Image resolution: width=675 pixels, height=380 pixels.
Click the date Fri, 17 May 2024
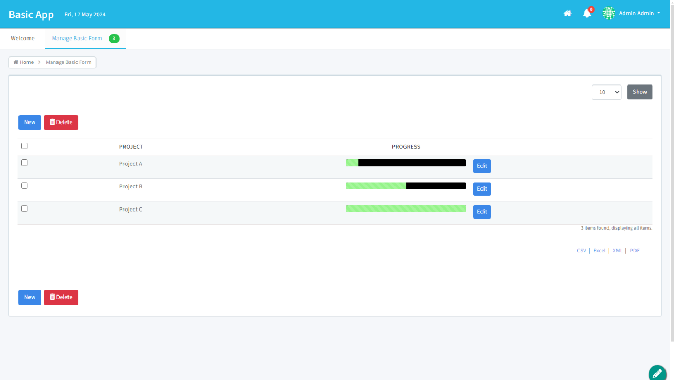coord(85,15)
